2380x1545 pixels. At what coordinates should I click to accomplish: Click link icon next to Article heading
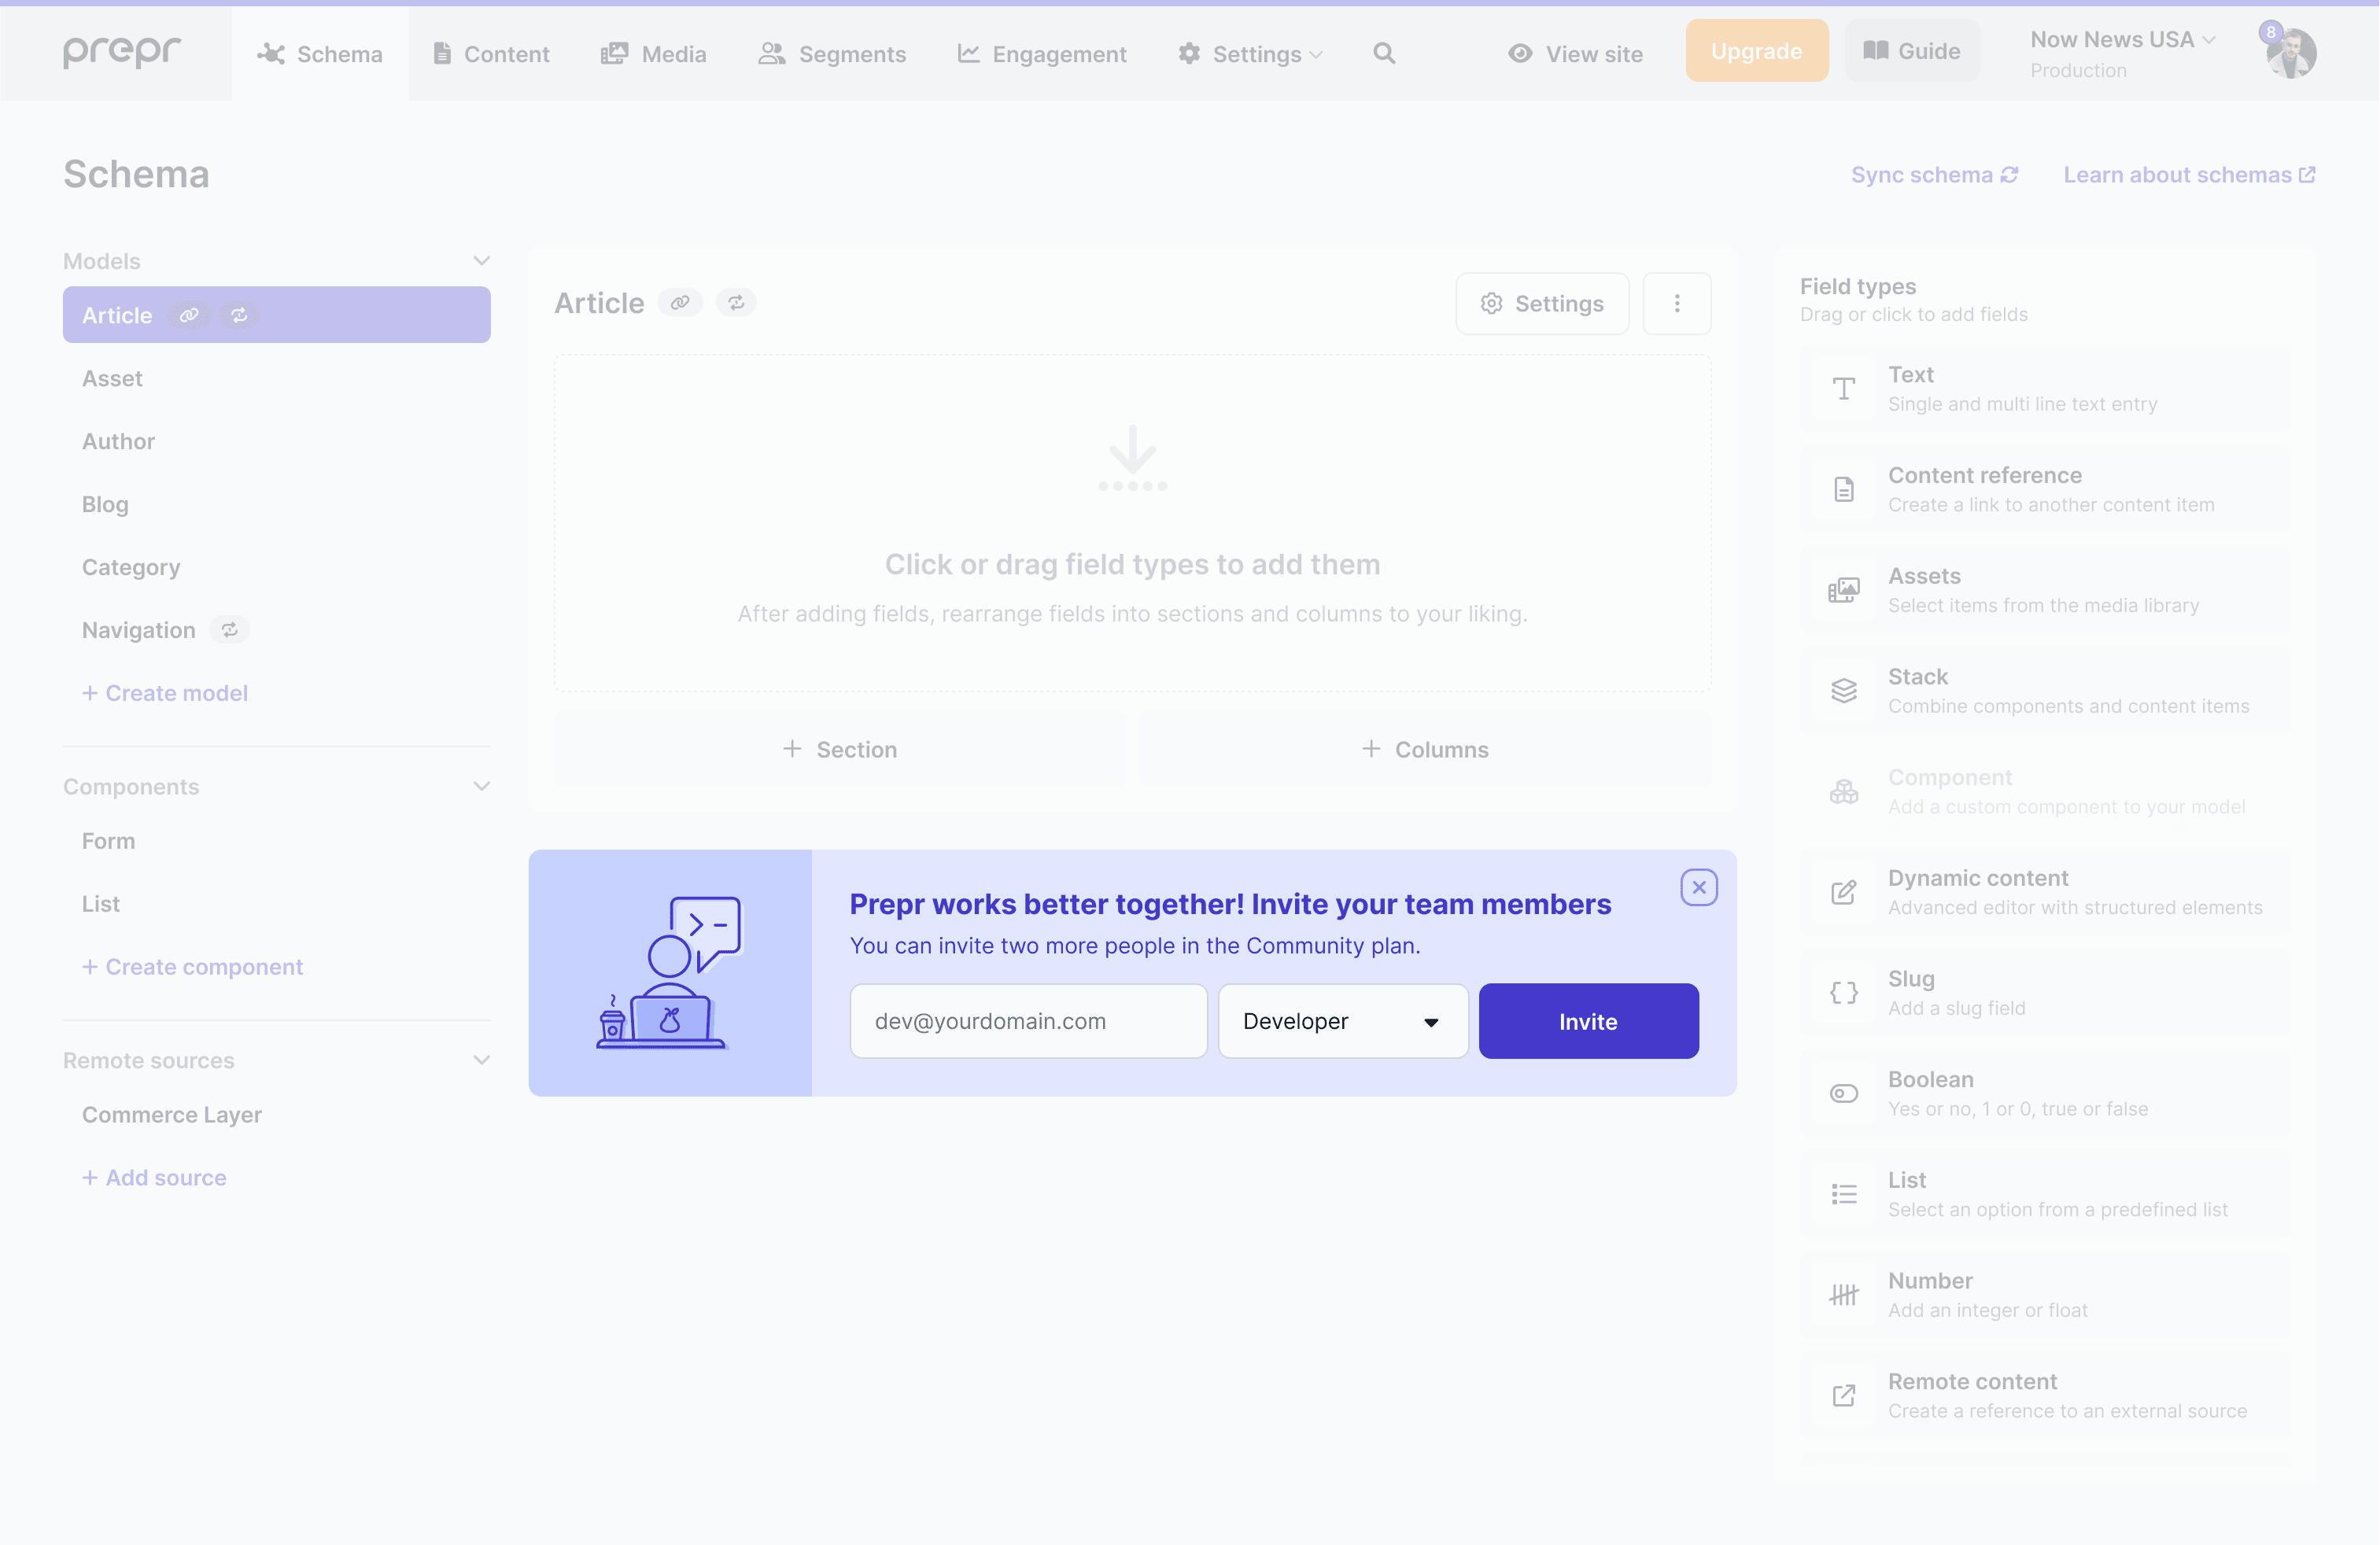680,303
